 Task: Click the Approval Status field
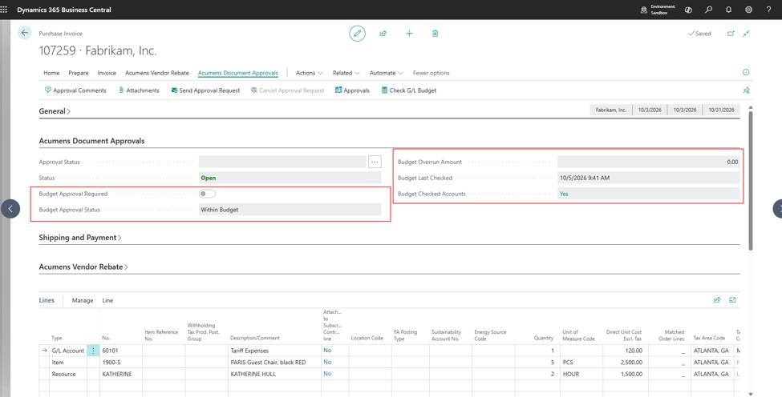coord(282,162)
